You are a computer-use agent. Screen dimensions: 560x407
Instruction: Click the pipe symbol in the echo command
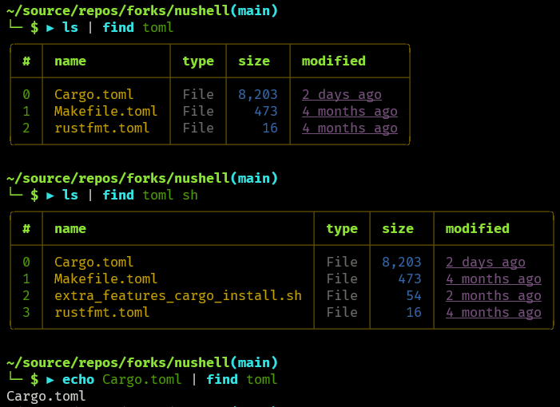click(x=194, y=379)
